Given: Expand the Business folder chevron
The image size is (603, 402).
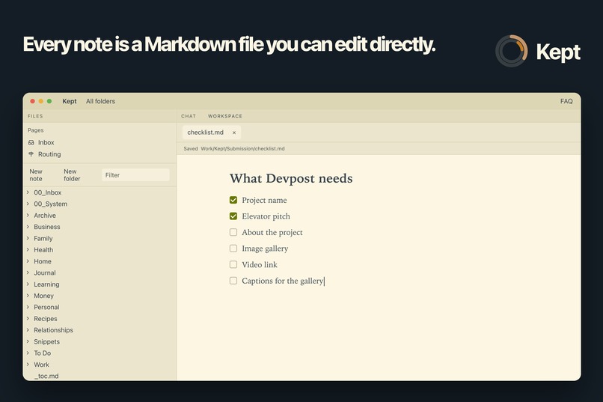Looking at the screenshot, I should [28, 227].
